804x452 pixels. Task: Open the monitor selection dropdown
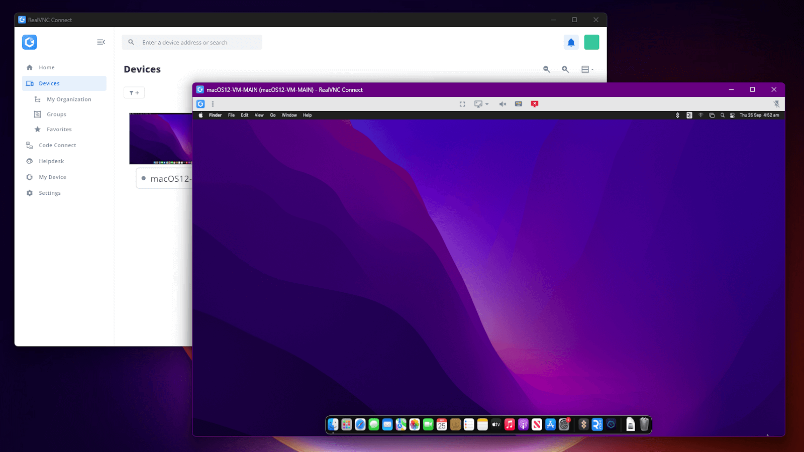pos(481,104)
